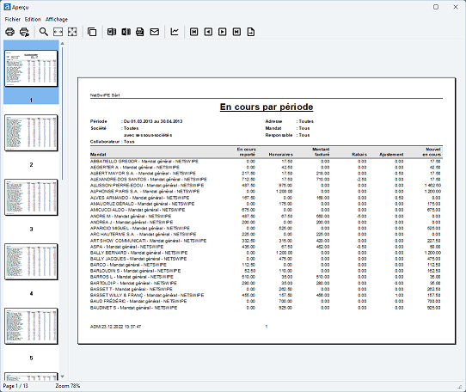Viewport: 466px width, 392px height.
Task: Go to first page button
Action: click(193, 32)
